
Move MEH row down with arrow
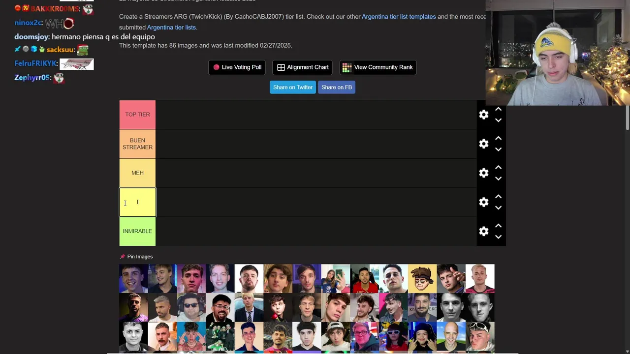[x=498, y=178]
